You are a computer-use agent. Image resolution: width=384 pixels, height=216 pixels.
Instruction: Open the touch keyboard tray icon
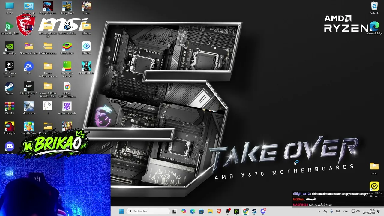click(338, 211)
